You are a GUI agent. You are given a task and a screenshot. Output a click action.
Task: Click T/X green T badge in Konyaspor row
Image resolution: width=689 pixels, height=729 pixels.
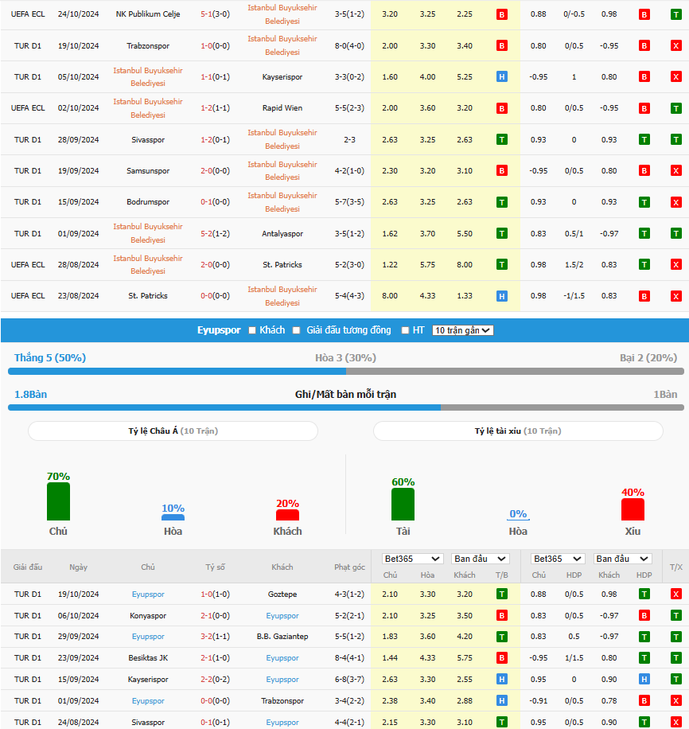(x=676, y=615)
